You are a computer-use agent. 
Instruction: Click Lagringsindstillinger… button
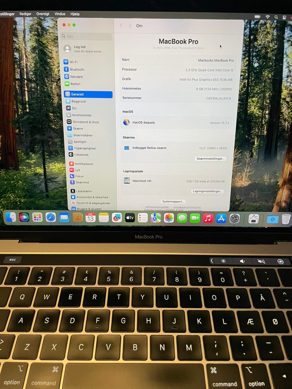[207, 191]
